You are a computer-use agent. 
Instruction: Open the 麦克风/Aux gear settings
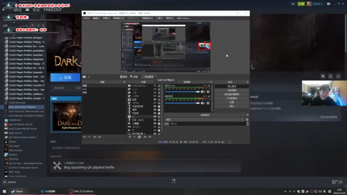(208, 92)
